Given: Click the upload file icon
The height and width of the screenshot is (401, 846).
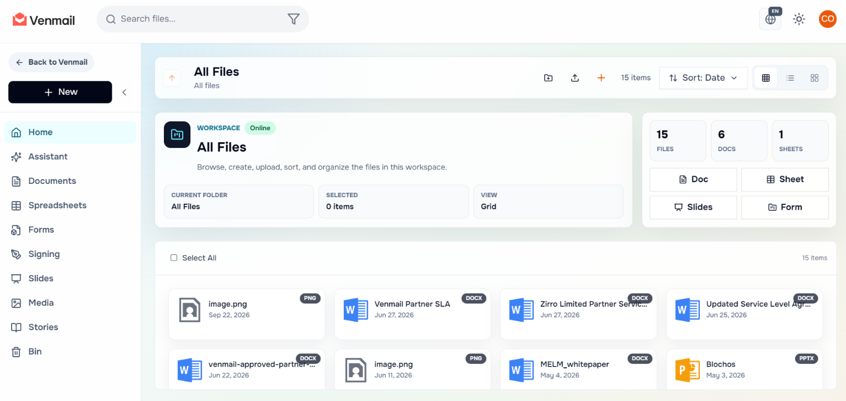Looking at the screenshot, I should [575, 78].
